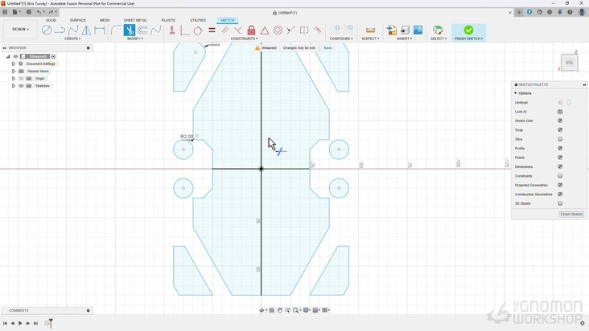
Task: Disable the Sketch Grid checkbox
Action: coord(560,121)
